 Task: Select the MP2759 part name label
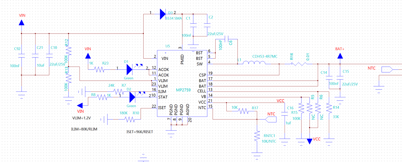tap(183, 90)
